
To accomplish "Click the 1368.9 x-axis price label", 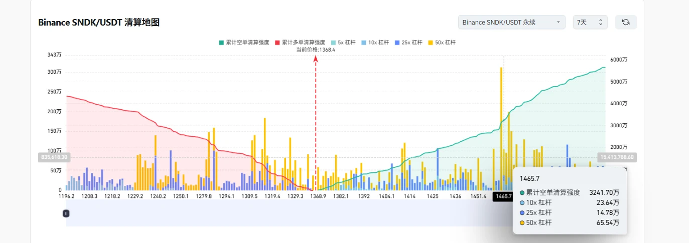I will tap(318, 196).
